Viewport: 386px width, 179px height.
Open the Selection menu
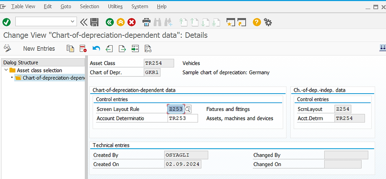pos(89,7)
